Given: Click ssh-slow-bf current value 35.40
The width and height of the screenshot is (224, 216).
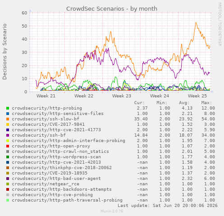Looking at the screenshot, I should (x=141, y=119).
